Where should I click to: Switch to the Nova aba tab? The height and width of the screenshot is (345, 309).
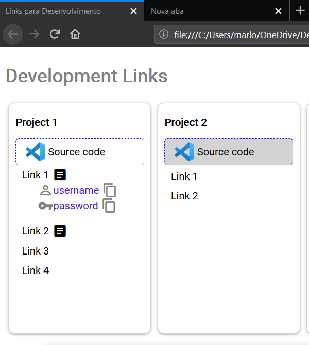[216, 11]
